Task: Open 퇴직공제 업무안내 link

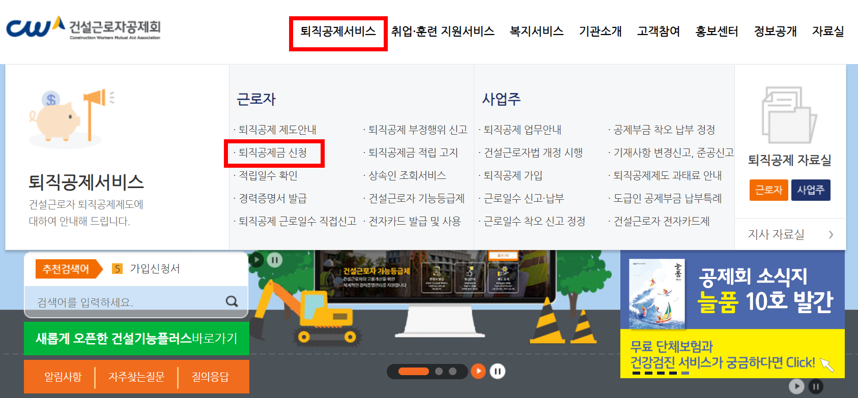Action: [x=522, y=130]
